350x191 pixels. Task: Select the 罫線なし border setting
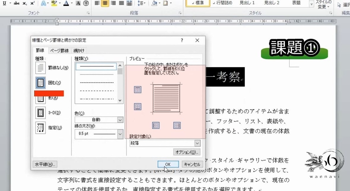(52, 68)
